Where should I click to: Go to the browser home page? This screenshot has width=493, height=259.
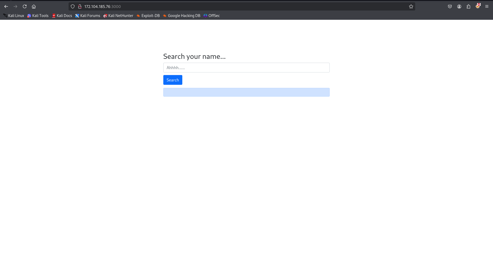click(34, 6)
